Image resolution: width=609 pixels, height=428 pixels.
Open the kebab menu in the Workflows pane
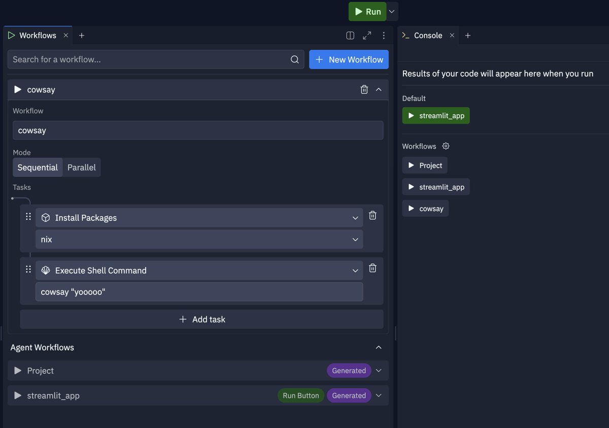tap(384, 35)
